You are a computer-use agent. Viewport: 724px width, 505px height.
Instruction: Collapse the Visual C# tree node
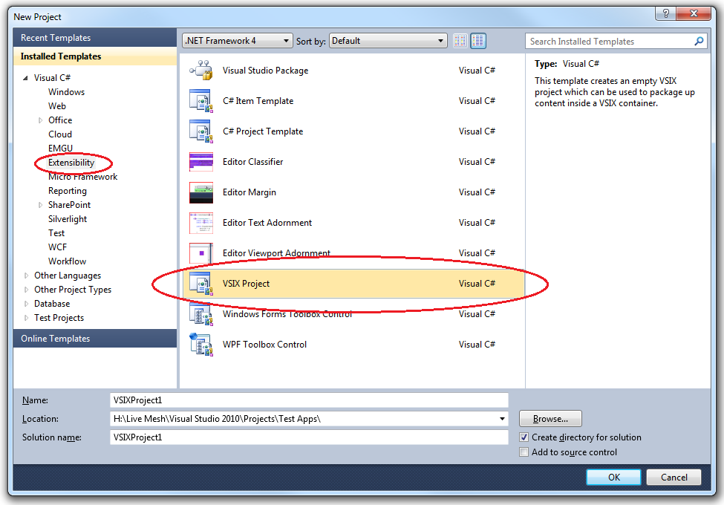tap(26, 78)
